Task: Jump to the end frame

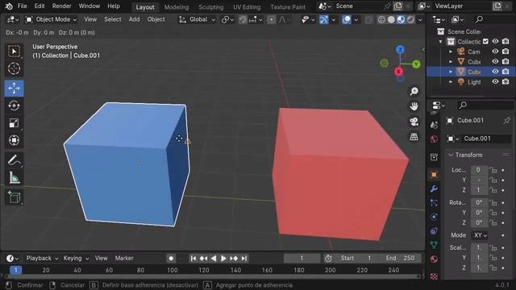Action: click(244, 259)
